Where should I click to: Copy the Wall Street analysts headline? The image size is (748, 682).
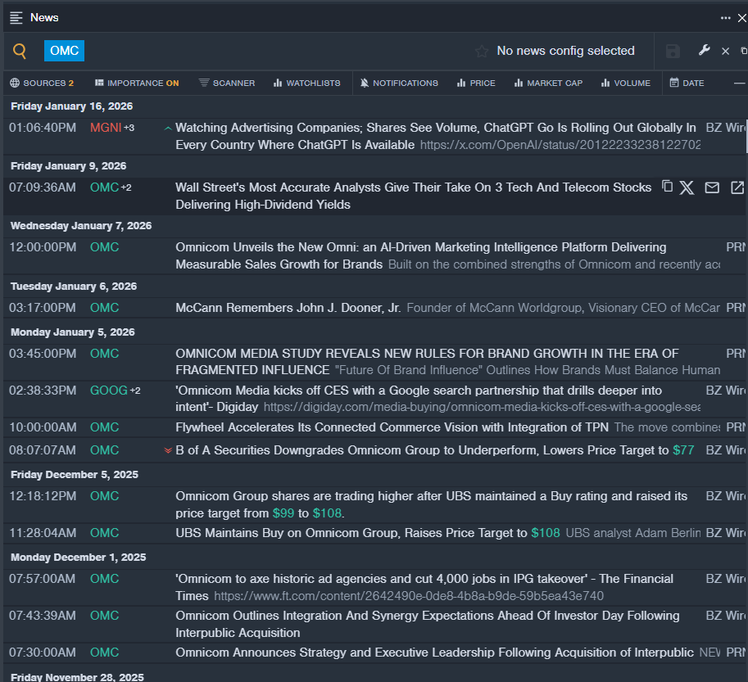[667, 187]
